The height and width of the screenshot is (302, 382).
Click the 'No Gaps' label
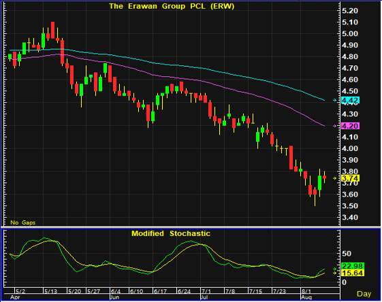tap(23, 222)
